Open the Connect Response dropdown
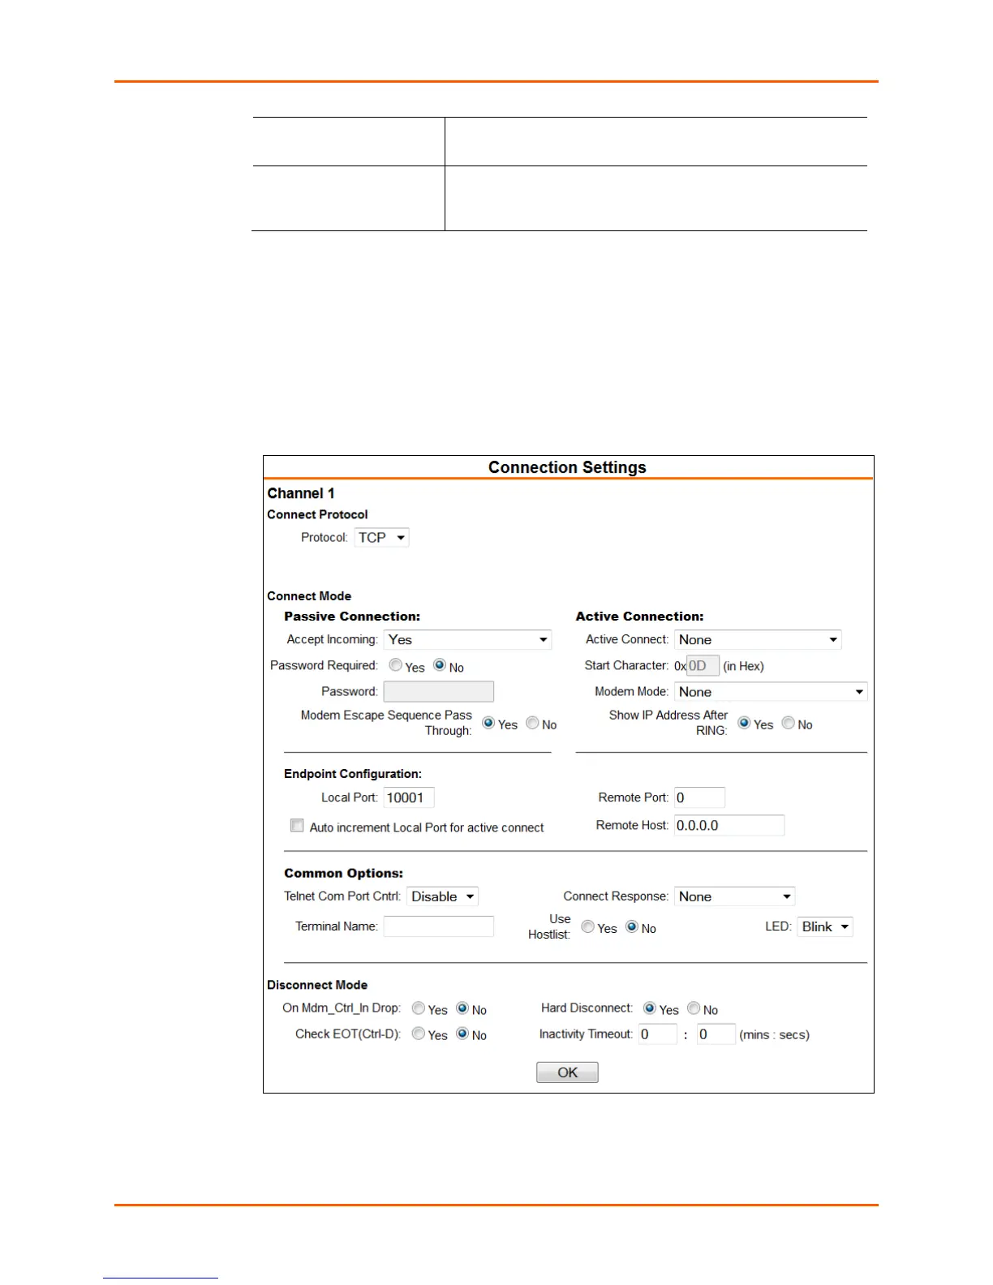 (735, 896)
